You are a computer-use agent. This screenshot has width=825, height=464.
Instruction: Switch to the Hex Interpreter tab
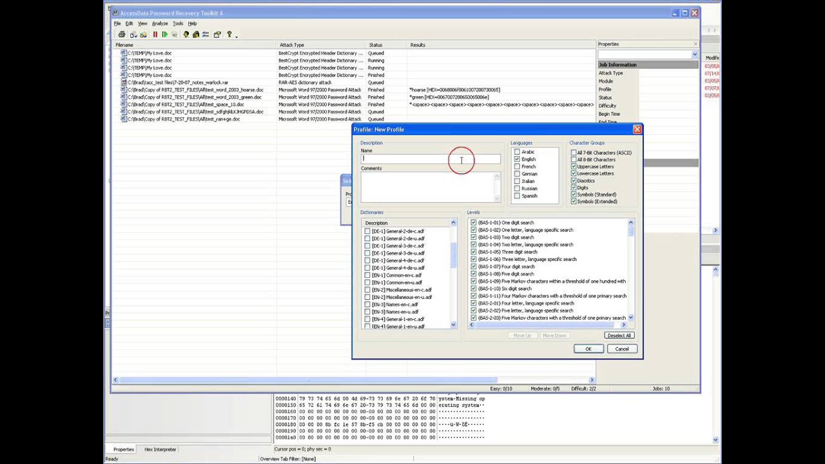(160, 449)
